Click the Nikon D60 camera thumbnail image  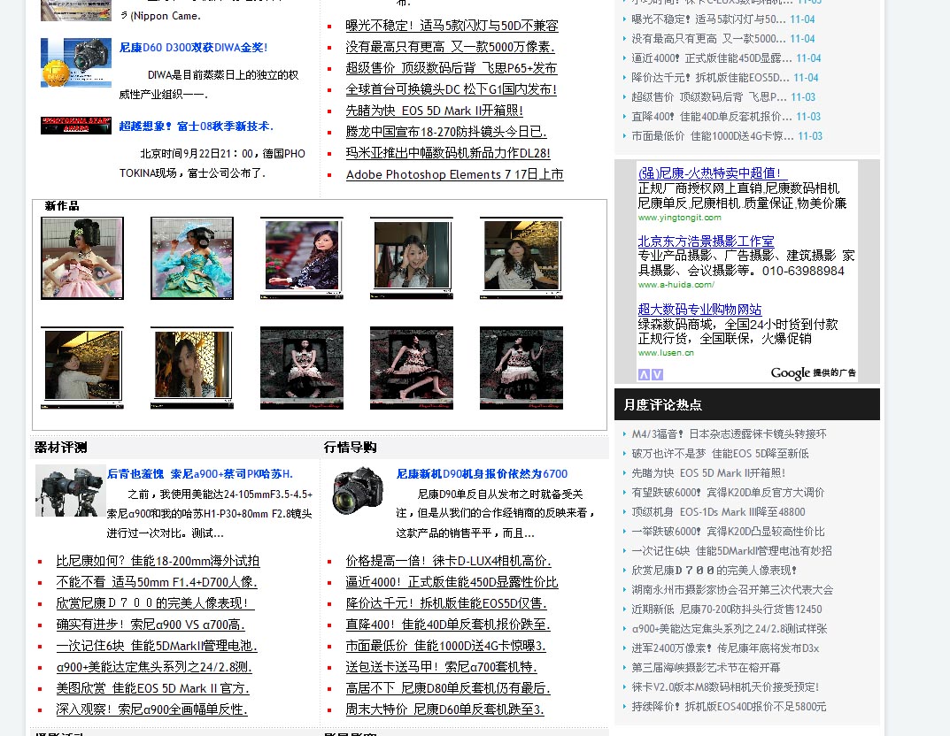click(76, 62)
